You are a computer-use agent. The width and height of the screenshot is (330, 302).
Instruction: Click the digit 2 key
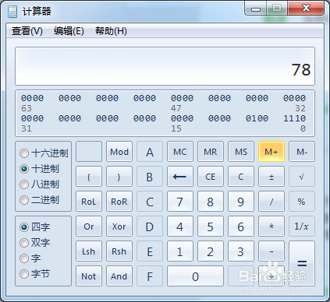coord(211,251)
